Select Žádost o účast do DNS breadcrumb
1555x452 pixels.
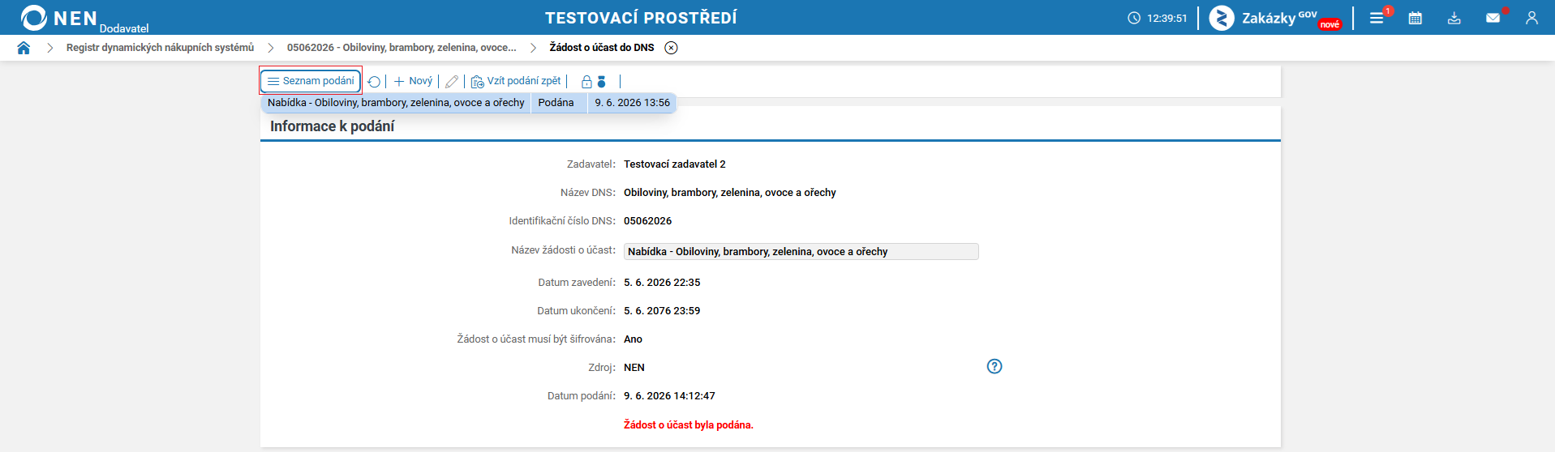[602, 48]
